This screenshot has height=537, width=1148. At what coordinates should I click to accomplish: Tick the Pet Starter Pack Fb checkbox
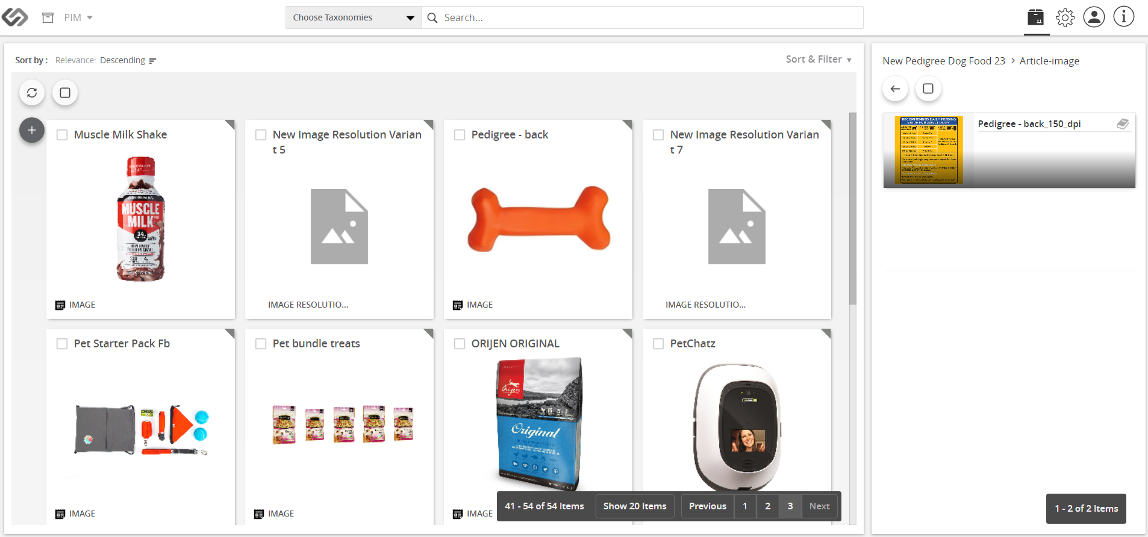(62, 344)
